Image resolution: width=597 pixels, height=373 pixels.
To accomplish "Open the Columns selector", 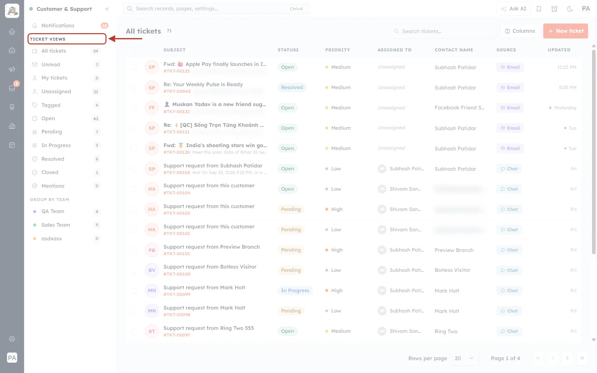I will pyautogui.click(x=520, y=31).
